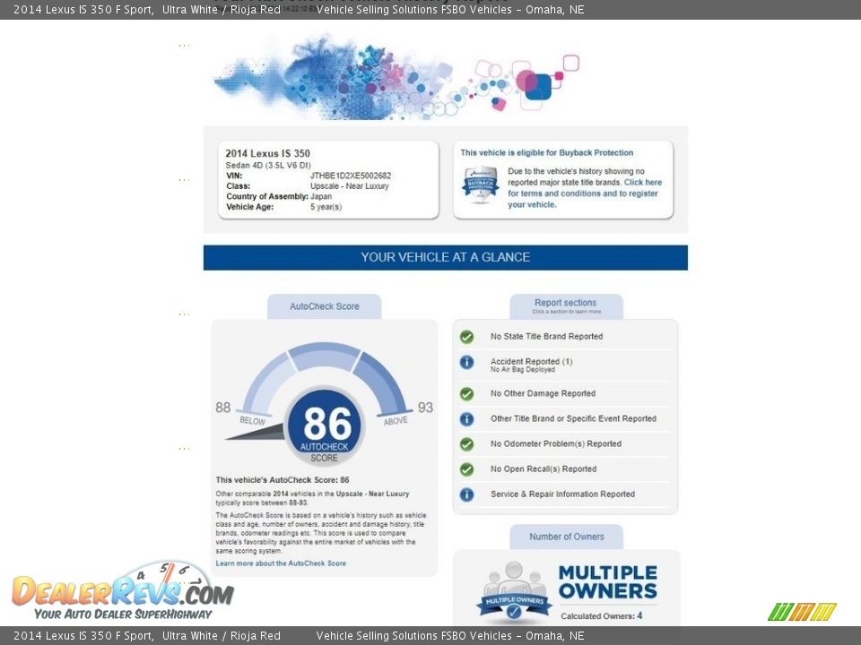Follow 'Click here for terms and conditions' link
The height and width of the screenshot is (645, 861).
click(x=585, y=193)
